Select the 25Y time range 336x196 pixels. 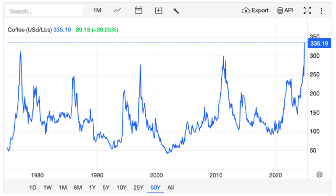[138, 188]
